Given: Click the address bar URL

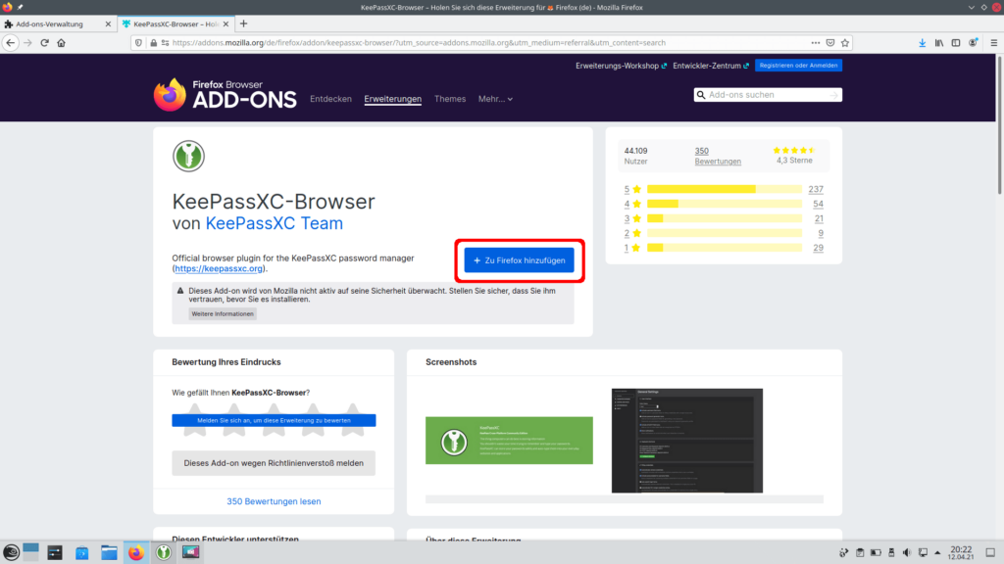Looking at the screenshot, I should [419, 43].
